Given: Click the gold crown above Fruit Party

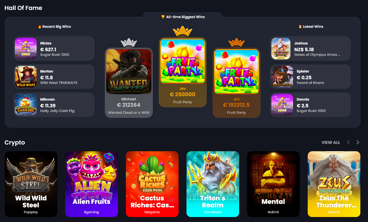Looking at the screenshot, I should pyautogui.click(x=182, y=31).
